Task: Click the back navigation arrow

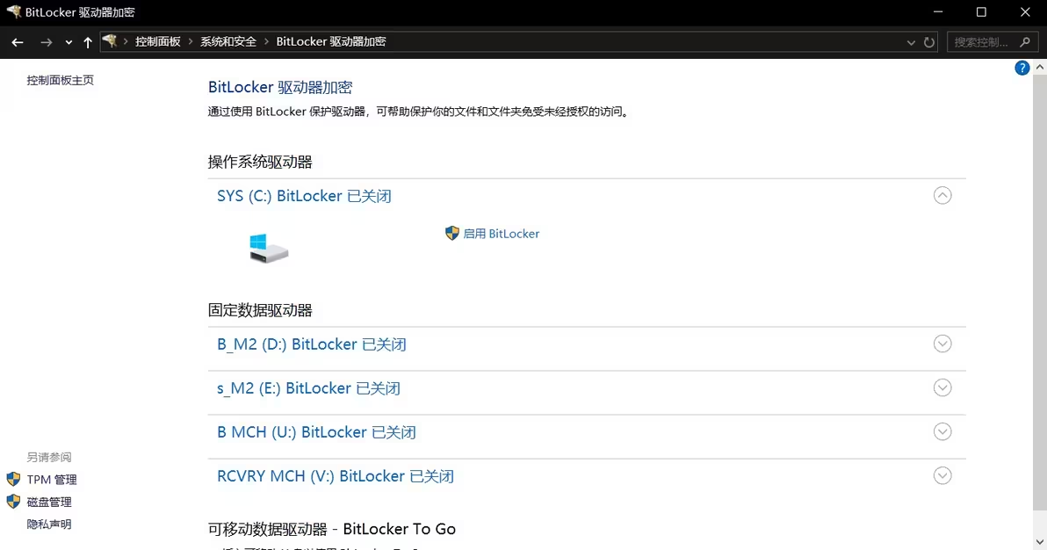Action: pyautogui.click(x=17, y=41)
